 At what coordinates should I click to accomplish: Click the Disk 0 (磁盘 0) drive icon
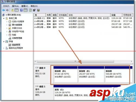[37, 68]
